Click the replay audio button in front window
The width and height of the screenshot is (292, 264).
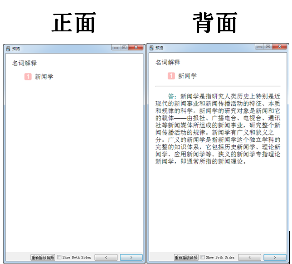tap(43, 258)
